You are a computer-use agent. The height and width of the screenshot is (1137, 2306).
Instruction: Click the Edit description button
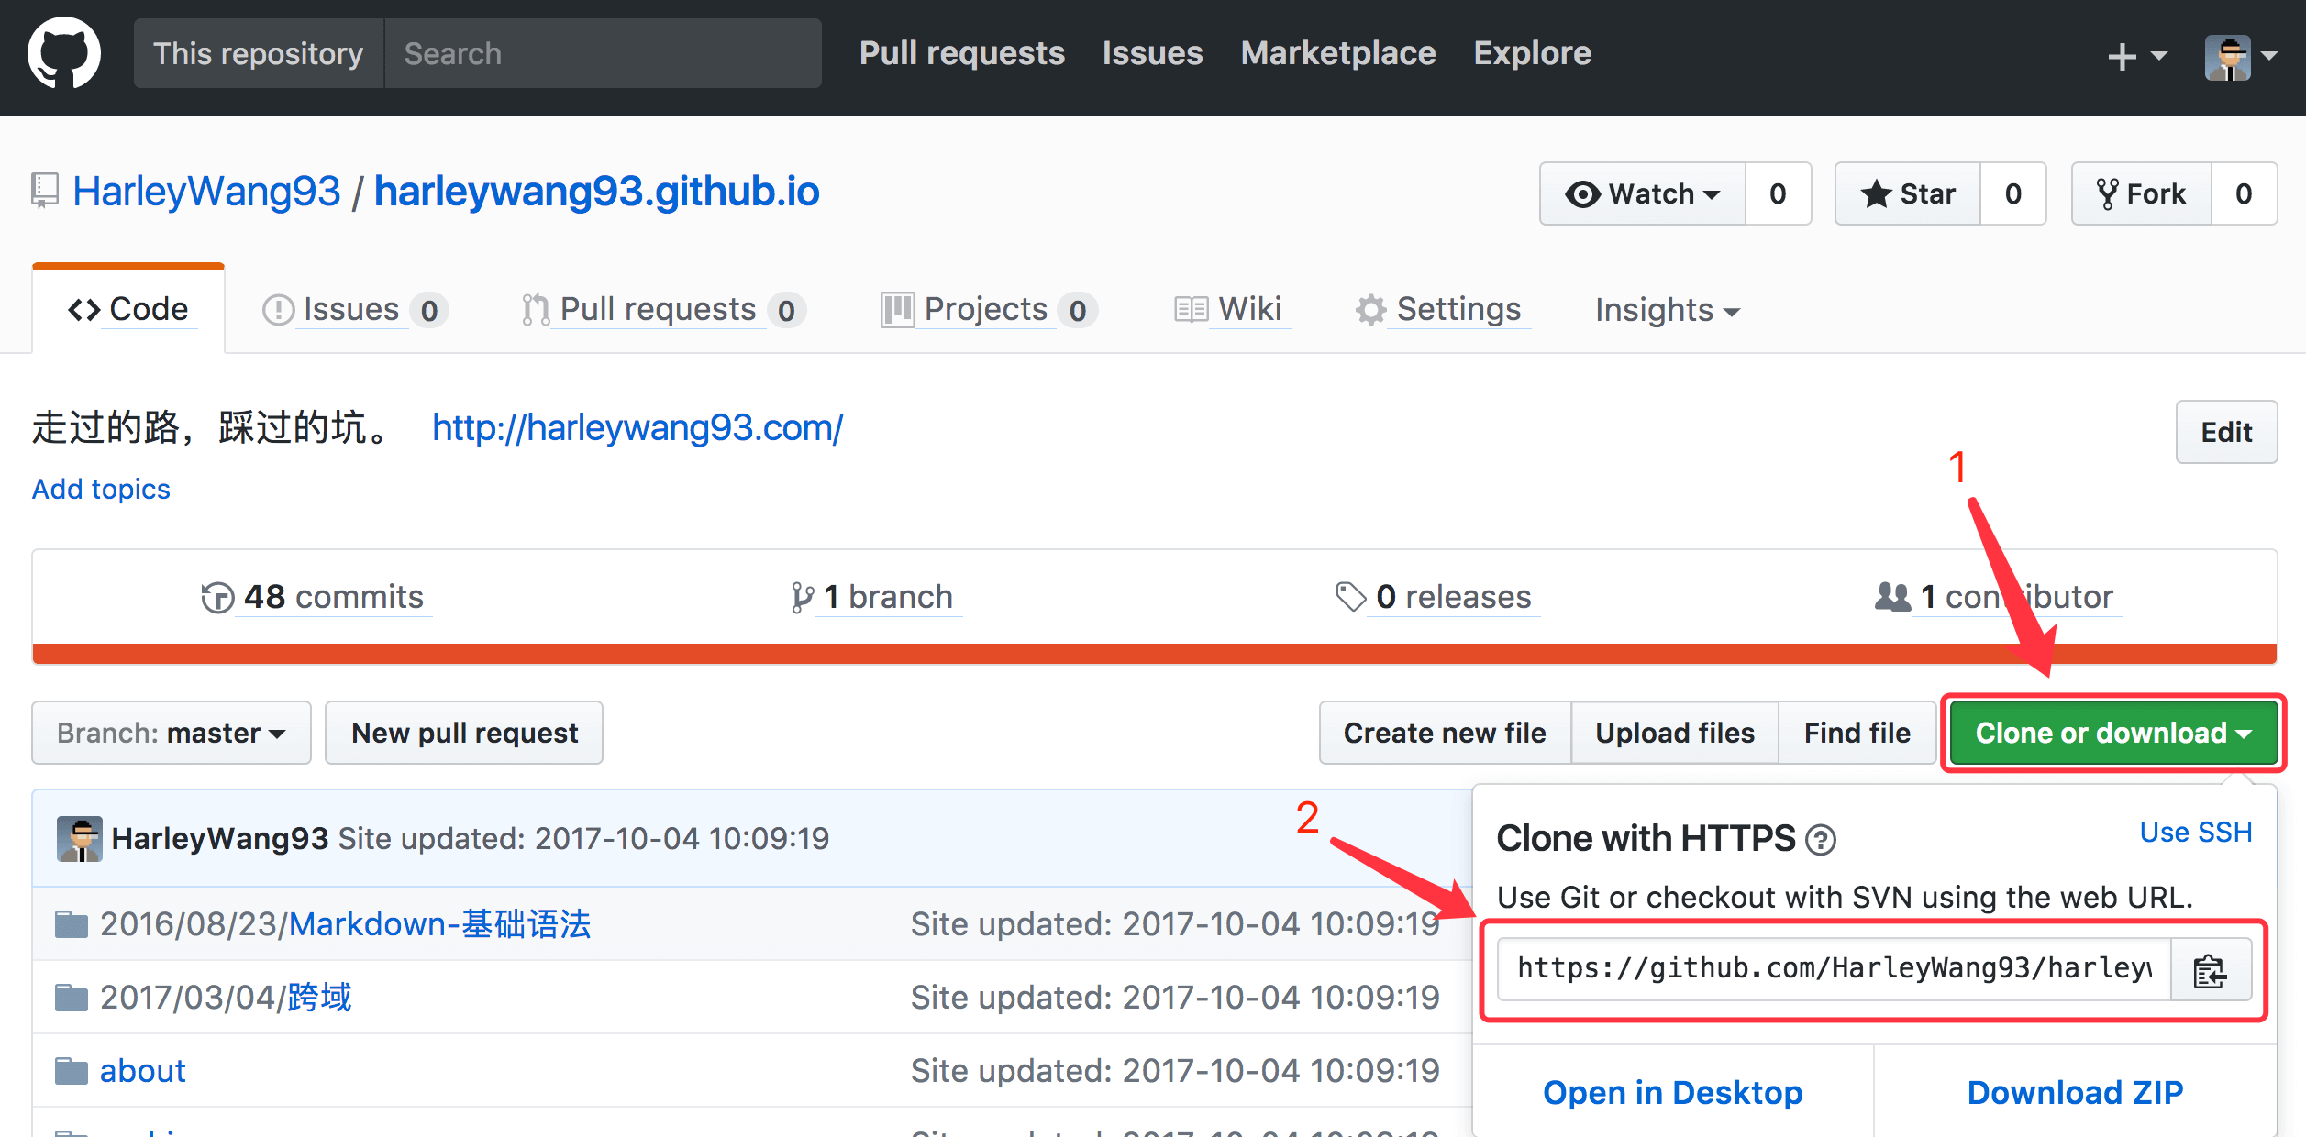2226,432
